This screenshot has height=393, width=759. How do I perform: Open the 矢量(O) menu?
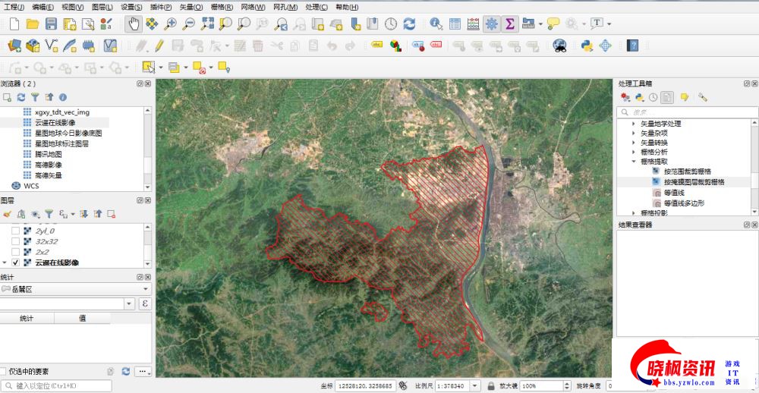(x=191, y=8)
